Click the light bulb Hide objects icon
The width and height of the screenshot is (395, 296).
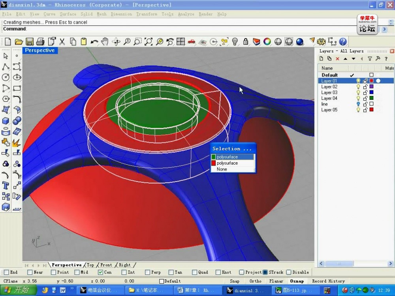point(235,41)
